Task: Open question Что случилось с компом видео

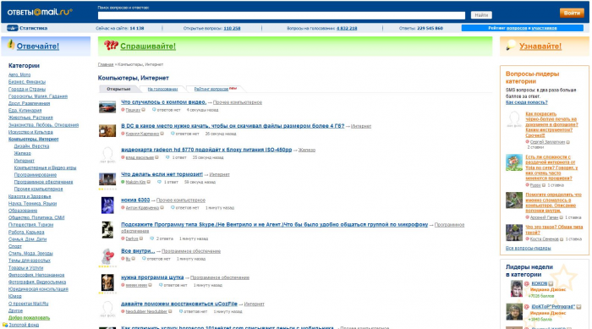Action: [x=163, y=102]
